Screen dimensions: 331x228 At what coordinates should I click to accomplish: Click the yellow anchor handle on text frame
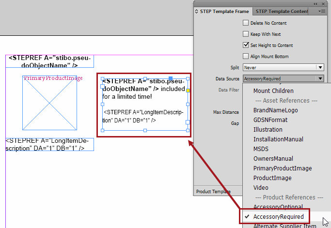[188, 91]
